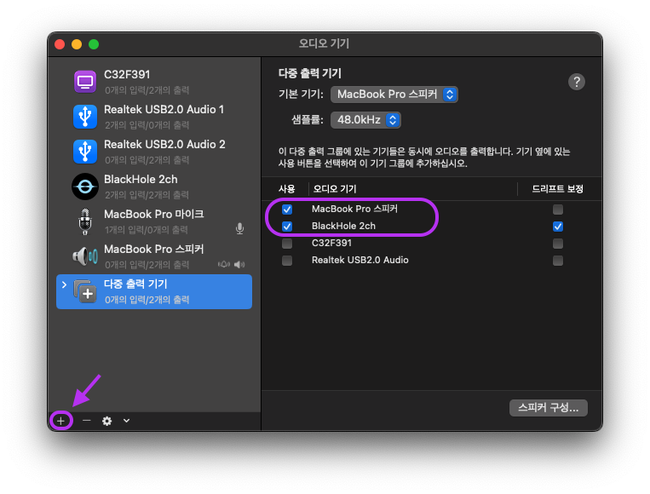The height and width of the screenshot is (494, 650).
Task: Select C32F391 in the device list
Action: coord(154,82)
